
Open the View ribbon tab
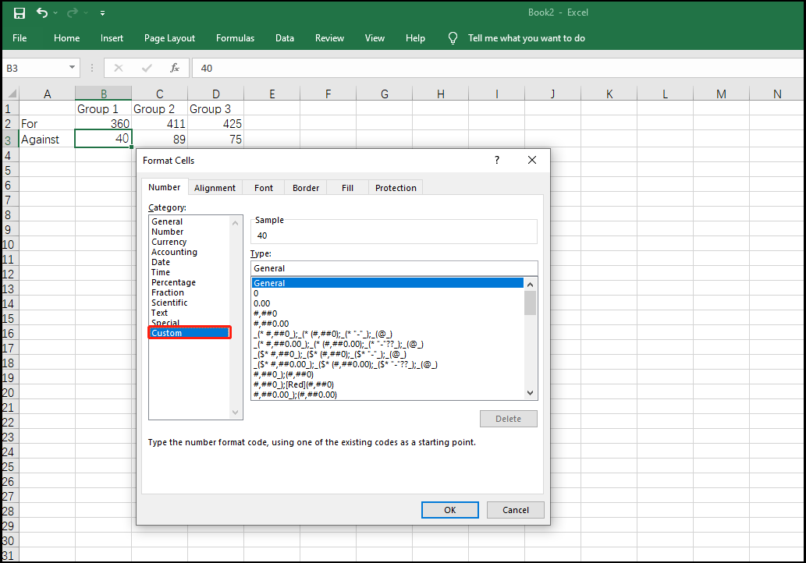click(375, 38)
